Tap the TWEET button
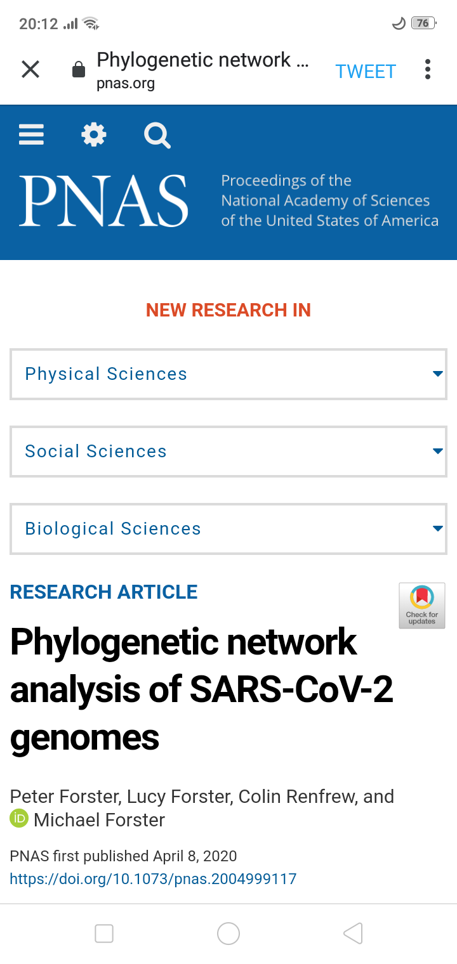This screenshot has height=964, width=457. click(366, 72)
